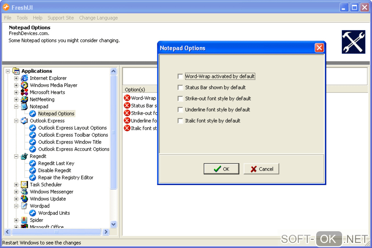The image size is (372, 248).
Task: Select the Task Scheduler clock icon
Action: (x=24, y=185)
